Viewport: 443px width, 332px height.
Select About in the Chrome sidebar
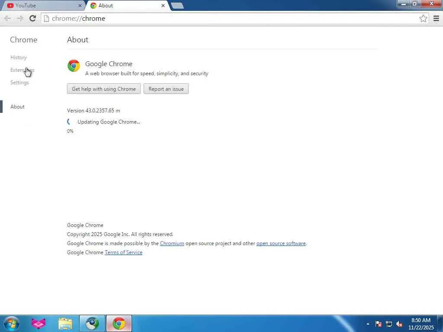coord(17,106)
